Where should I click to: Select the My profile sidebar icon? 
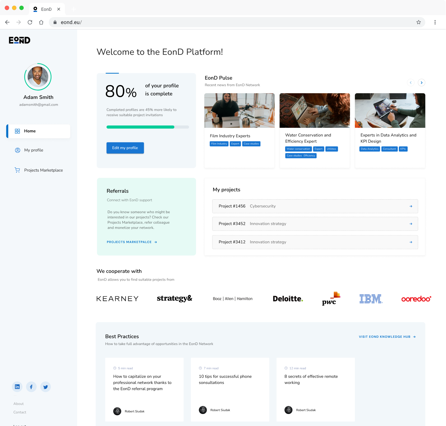coord(17,150)
